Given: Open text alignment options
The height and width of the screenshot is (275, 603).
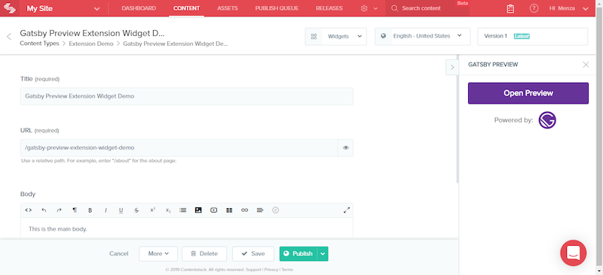Looking at the screenshot, I should (x=260, y=210).
